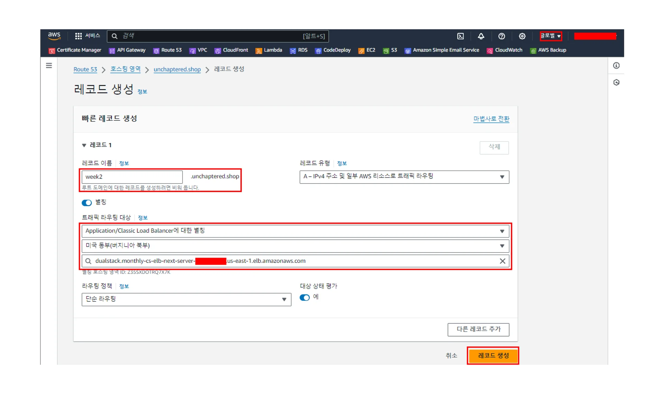Open the 레코드 유형 dropdown

coord(404,177)
